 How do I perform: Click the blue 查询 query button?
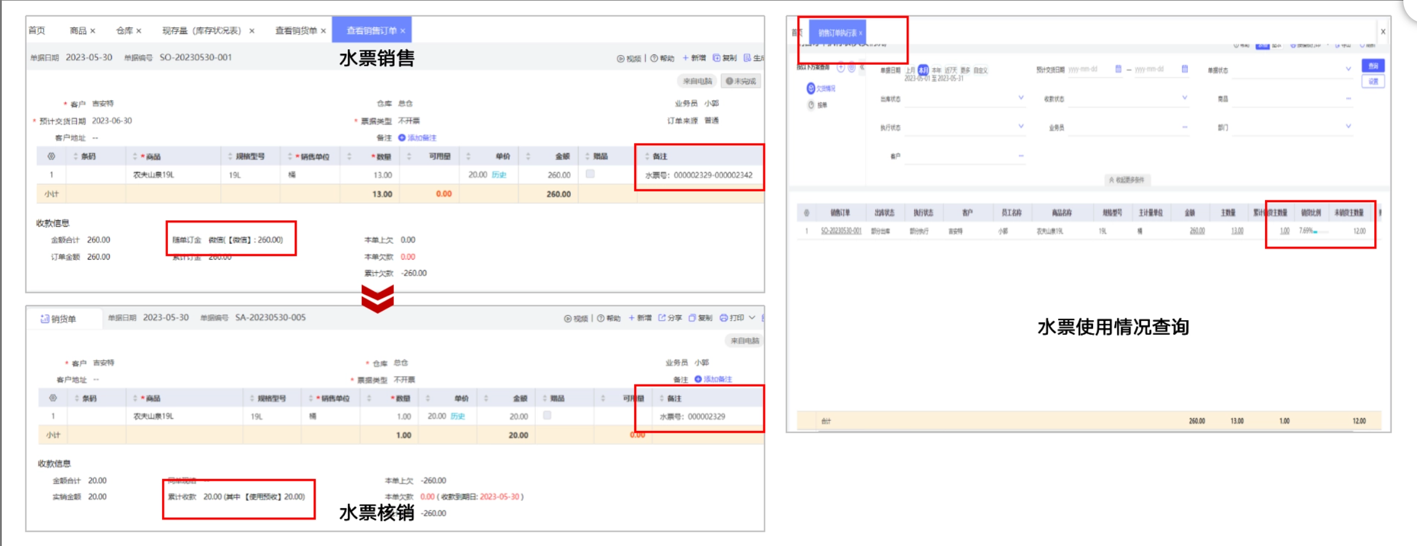coord(1373,66)
